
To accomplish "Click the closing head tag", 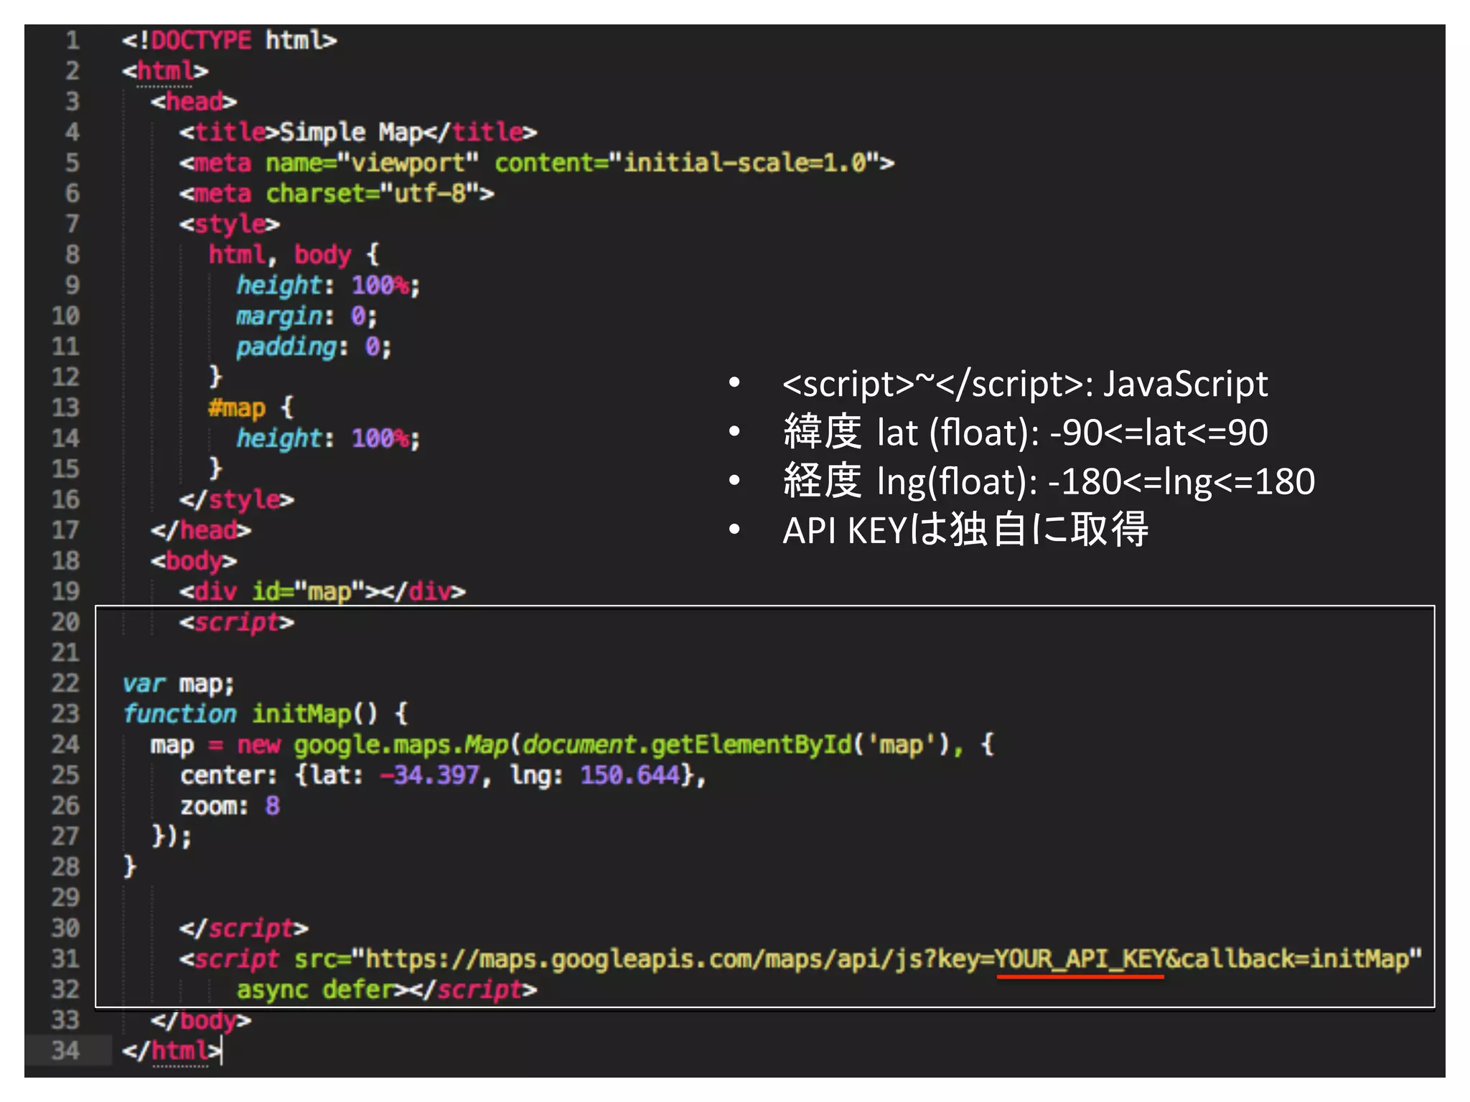I will click(201, 531).
